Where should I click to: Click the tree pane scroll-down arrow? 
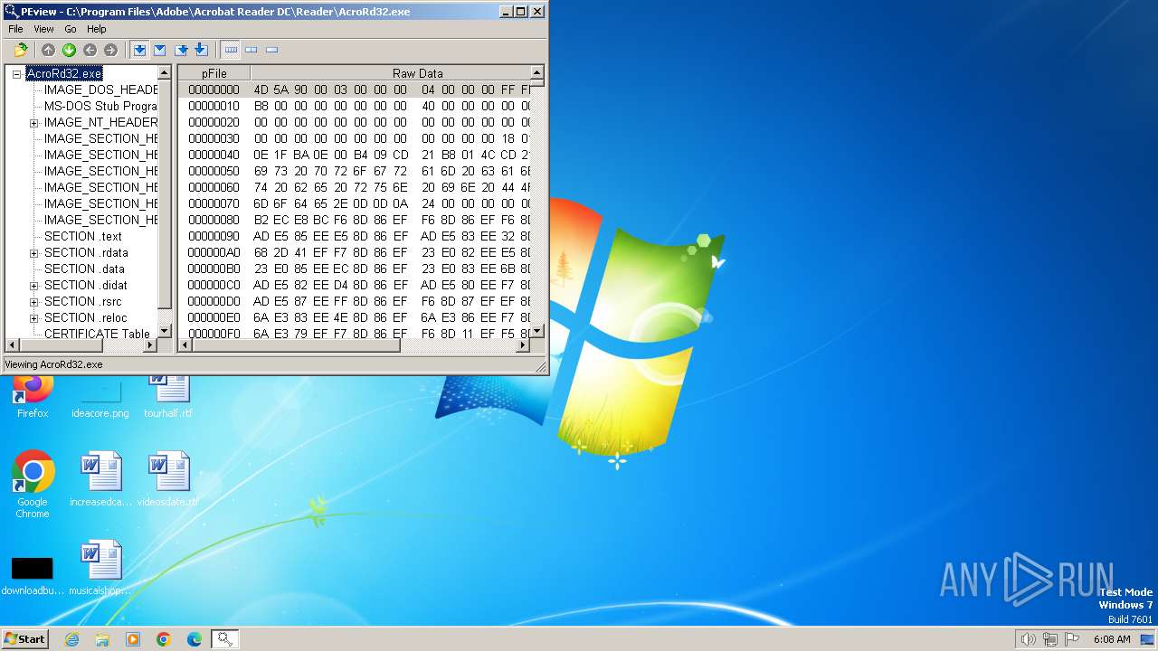point(164,332)
